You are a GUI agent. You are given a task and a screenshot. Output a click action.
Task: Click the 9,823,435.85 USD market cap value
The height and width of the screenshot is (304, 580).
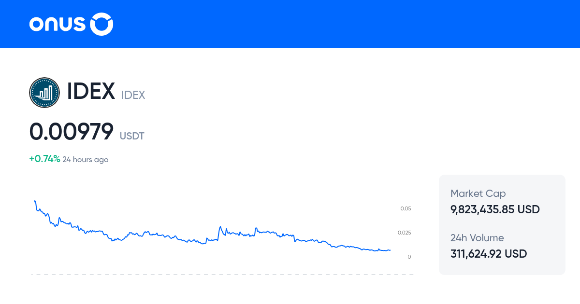point(494,209)
